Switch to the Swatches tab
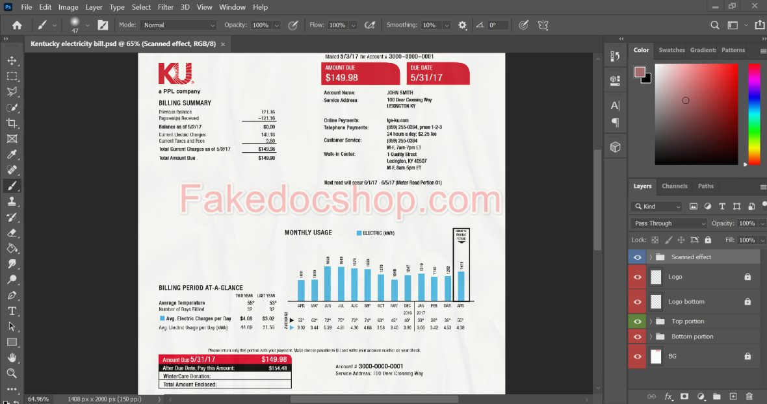The height and width of the screenshot is (404, 767). 671,50
